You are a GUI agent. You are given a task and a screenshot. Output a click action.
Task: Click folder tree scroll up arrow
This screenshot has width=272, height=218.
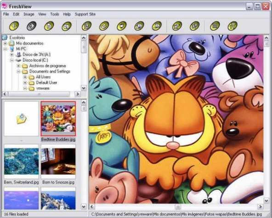[84, 38]
